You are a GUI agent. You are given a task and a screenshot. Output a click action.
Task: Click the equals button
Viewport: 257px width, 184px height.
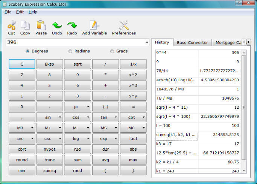click(x=133, y=106)
